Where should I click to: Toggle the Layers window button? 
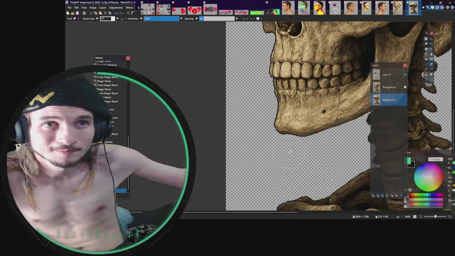pos(437,7)
